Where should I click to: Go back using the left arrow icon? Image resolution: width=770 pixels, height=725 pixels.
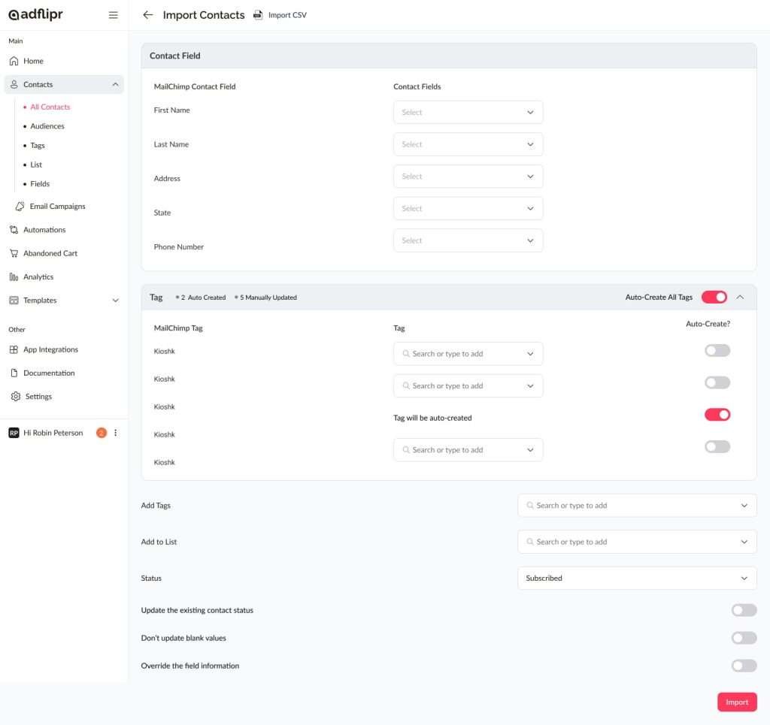tap(147, 15)
